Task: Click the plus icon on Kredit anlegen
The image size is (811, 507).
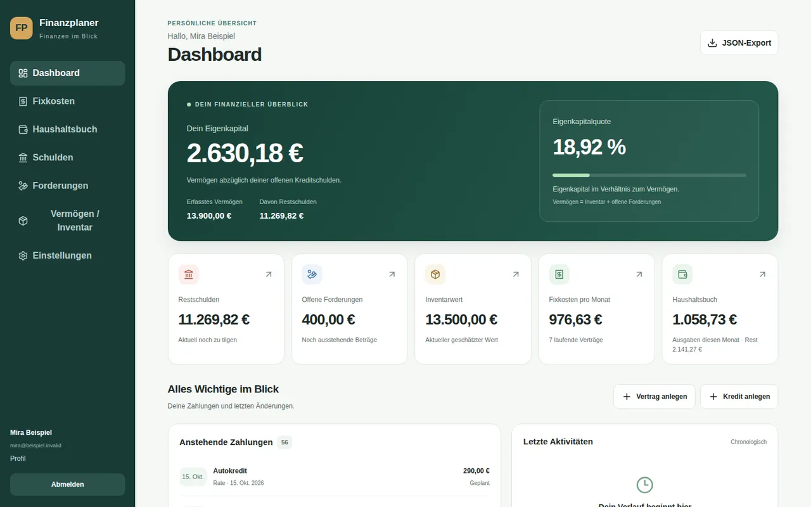Action: [x=713, y=397]
